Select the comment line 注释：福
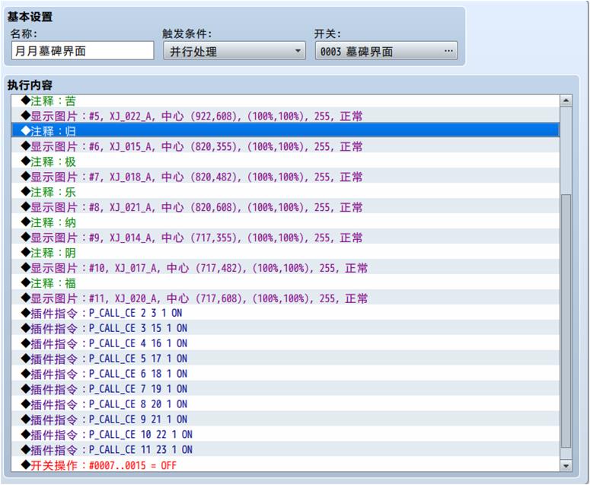Viewport: 590px width, 485px height. point(285,283)
